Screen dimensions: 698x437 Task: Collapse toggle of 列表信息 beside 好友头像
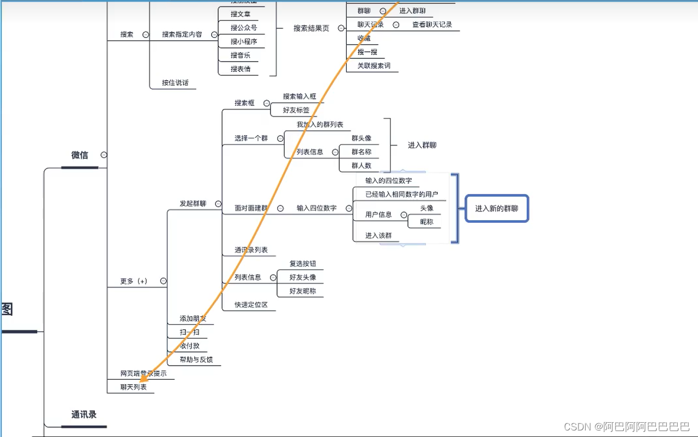click(x=273, y=277)
